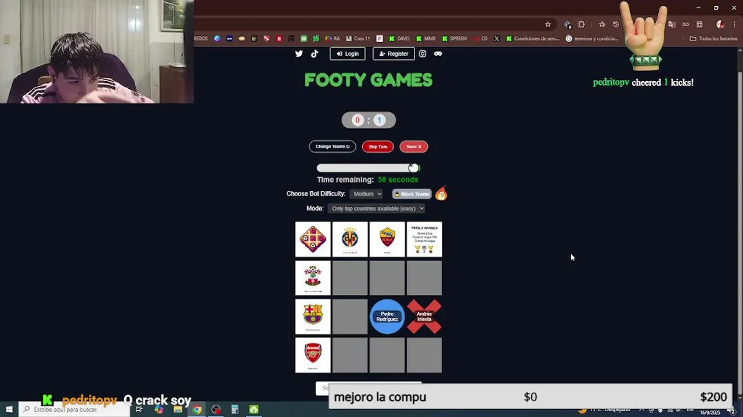Click the Change Teams button
Screen dimensions: 743x417
point(332,147)
